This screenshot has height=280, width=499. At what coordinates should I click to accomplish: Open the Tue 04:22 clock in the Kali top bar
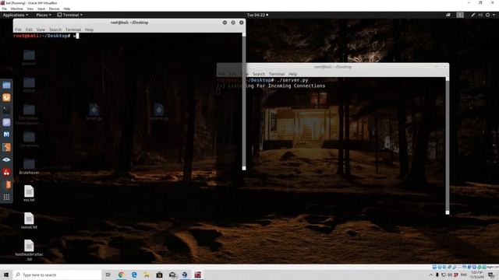coord(257,15)
